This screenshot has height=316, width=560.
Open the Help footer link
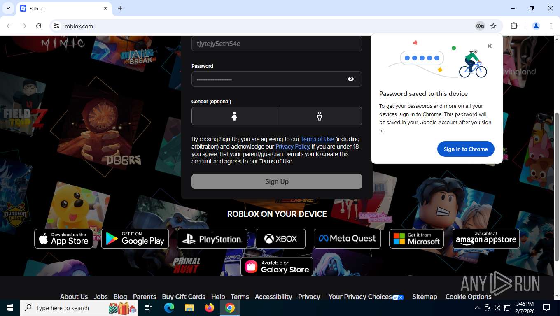click(x=218, y=297)
